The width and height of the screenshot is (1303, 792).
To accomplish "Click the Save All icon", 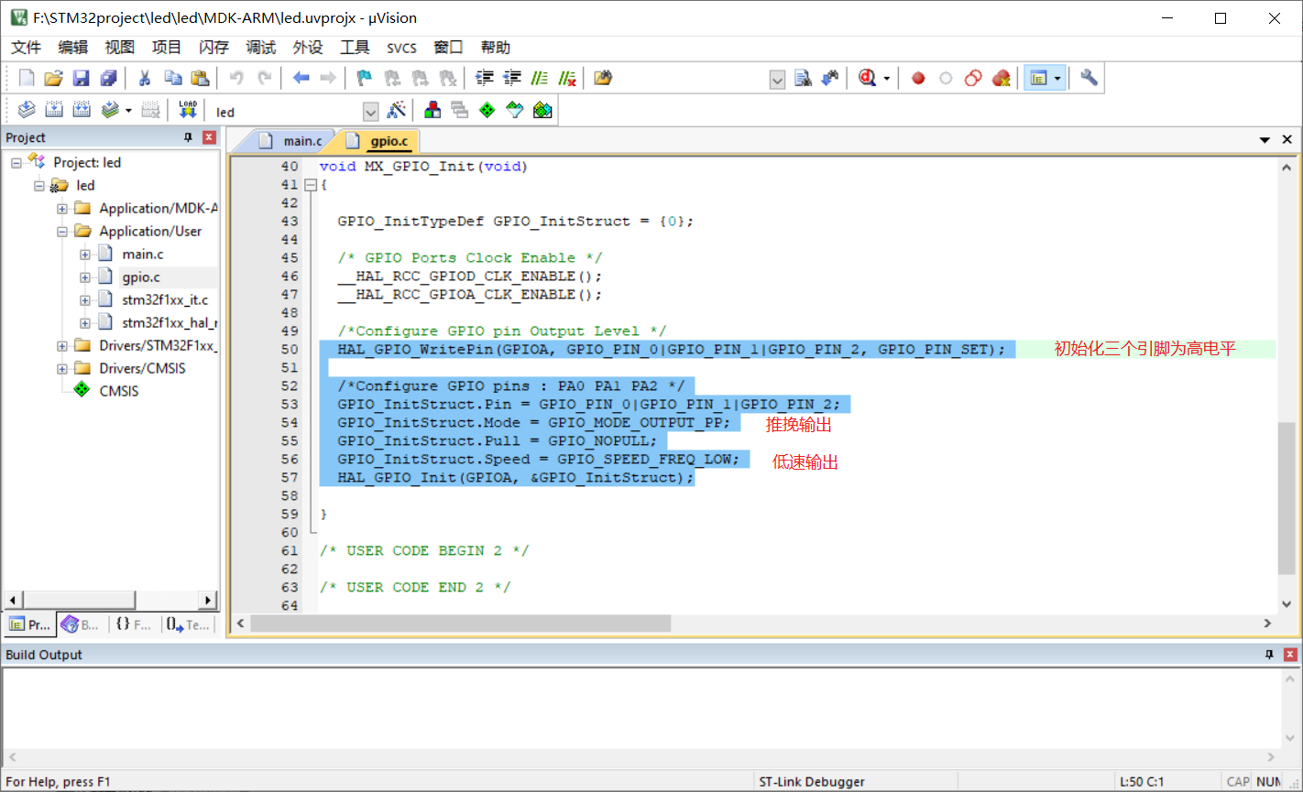I will click(x=108, y=79).
